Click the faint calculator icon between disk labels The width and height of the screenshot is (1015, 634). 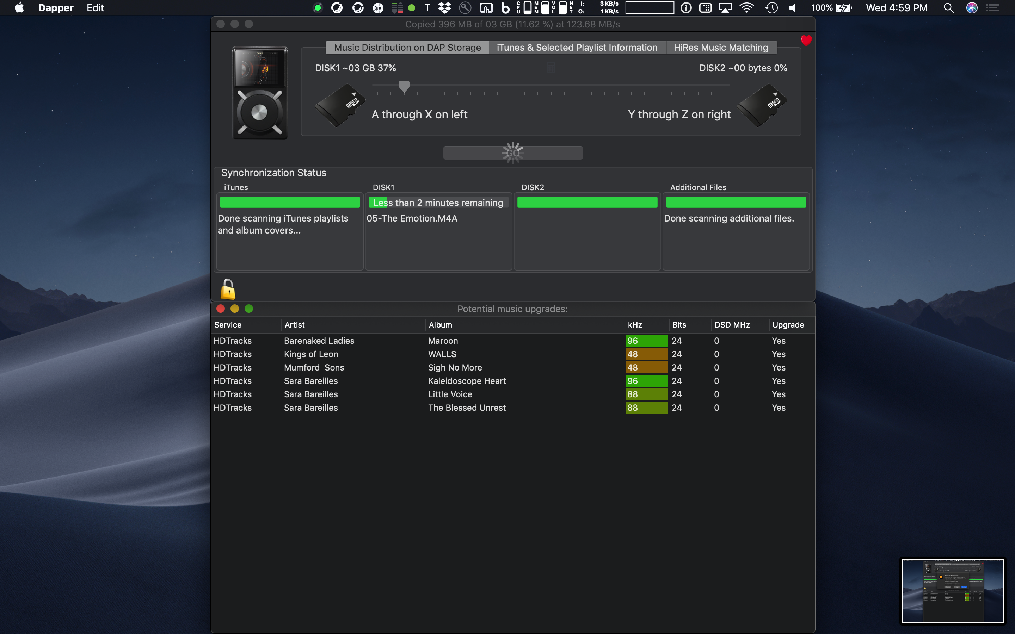pyautogui.click(x=551, y=68)
